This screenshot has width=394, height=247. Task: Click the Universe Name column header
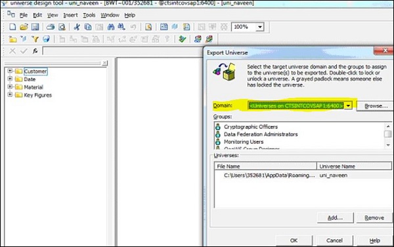pos(354,166)
